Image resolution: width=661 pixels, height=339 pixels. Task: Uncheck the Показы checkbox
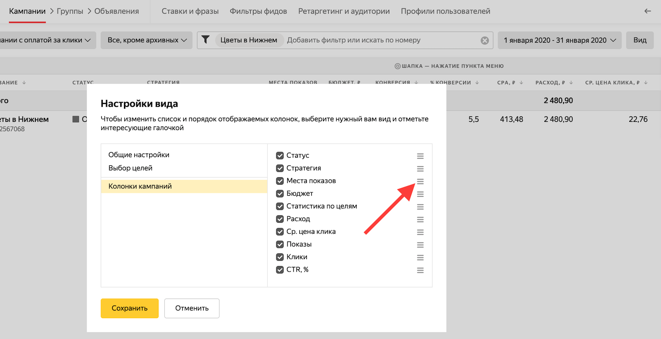coord(280,244)
